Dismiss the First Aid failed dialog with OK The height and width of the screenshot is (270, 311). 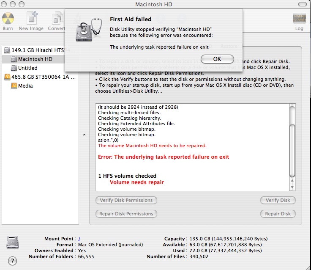click(x=217, y=59)
